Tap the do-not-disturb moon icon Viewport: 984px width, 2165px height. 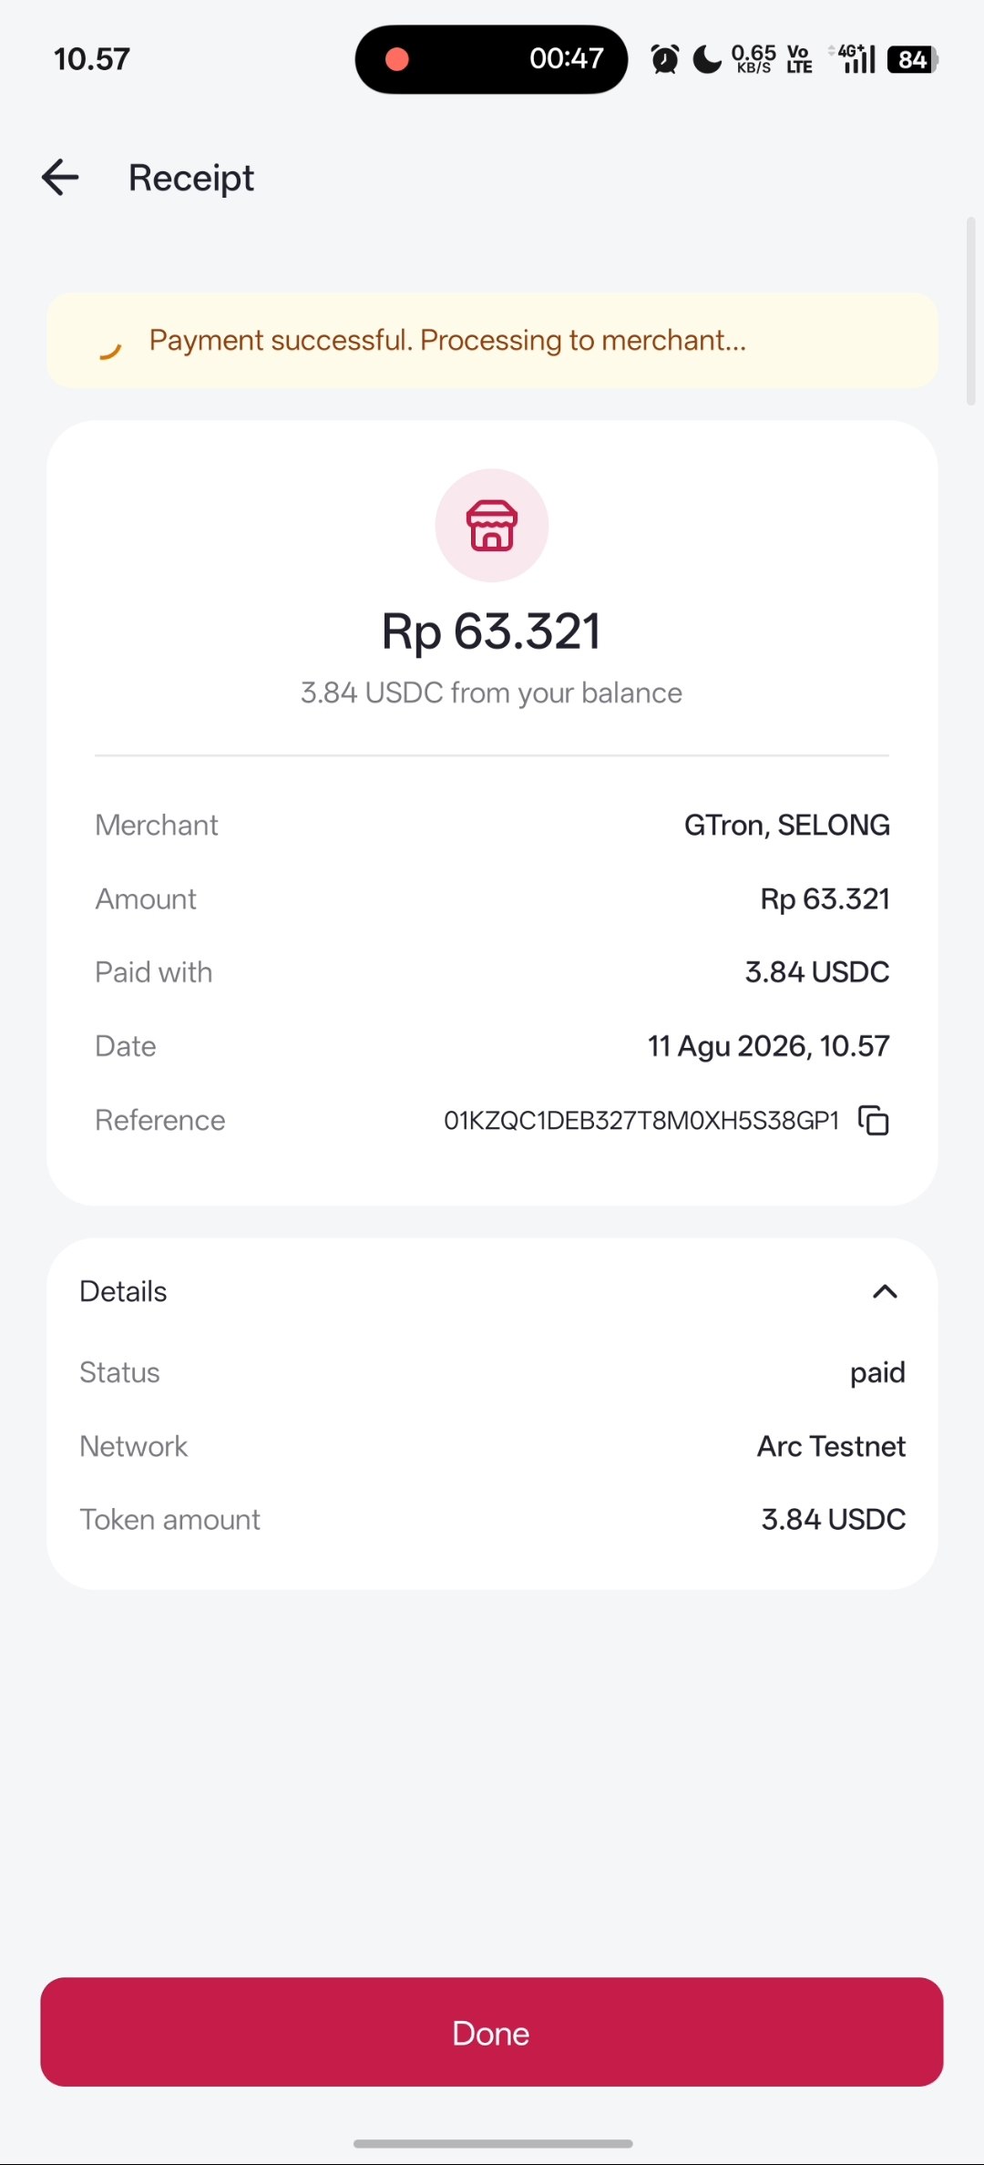tap(707, 59)
